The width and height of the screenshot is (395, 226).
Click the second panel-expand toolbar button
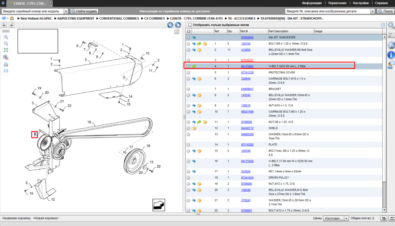click(11, 24)
